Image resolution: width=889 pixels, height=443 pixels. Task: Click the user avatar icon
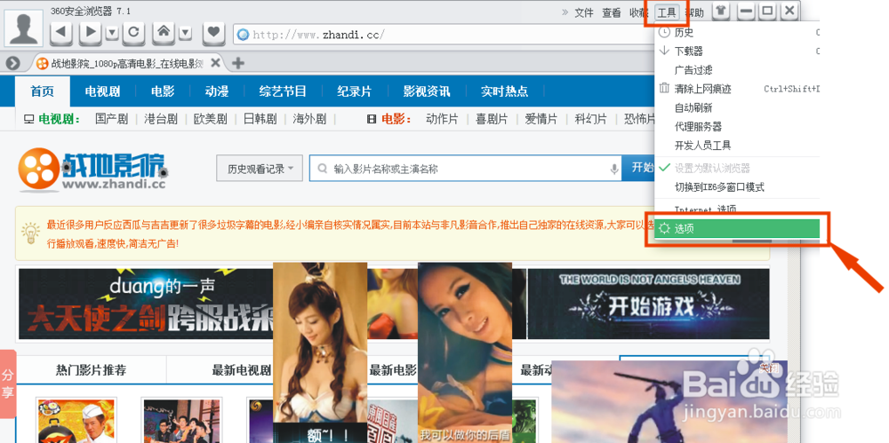click(x=24, y=28)
